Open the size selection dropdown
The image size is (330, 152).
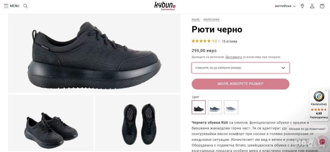pos(240,68)
